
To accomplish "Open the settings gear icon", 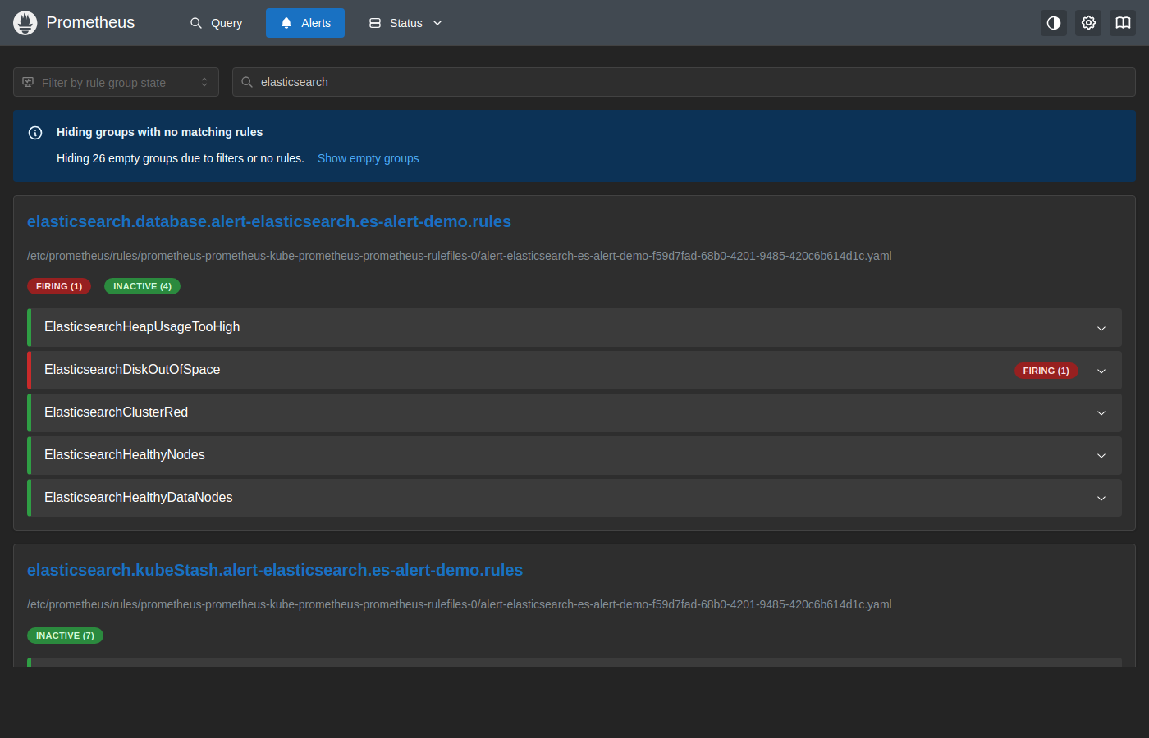I will point(1088,23).
